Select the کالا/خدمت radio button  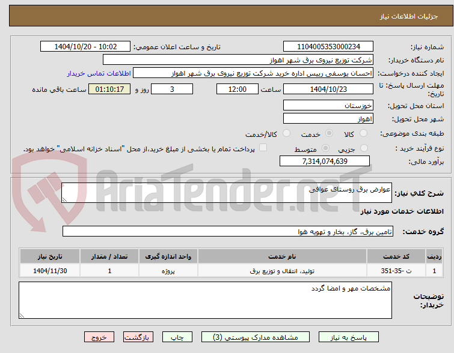(x=286, y=133)
